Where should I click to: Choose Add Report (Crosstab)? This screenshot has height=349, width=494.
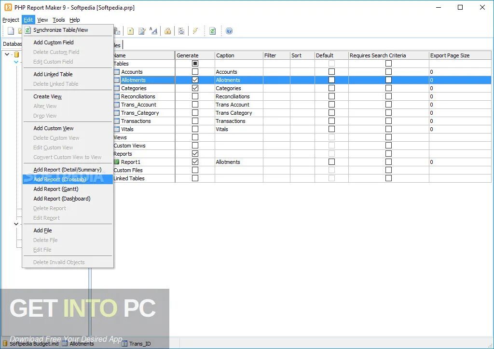pos(68,179)
